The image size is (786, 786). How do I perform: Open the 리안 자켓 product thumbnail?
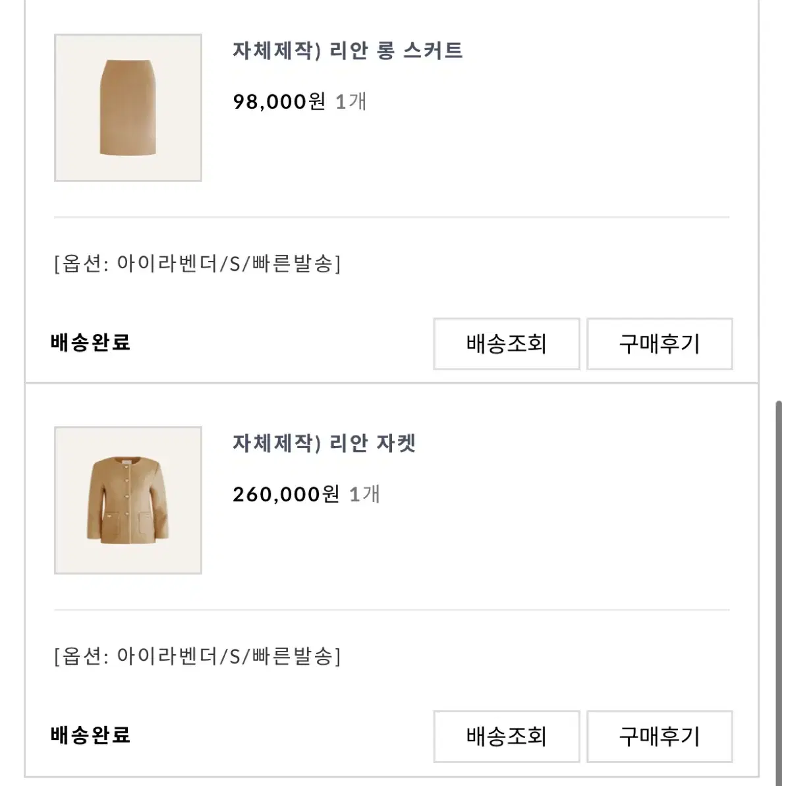pyautogui.click(x=128, y=500)
